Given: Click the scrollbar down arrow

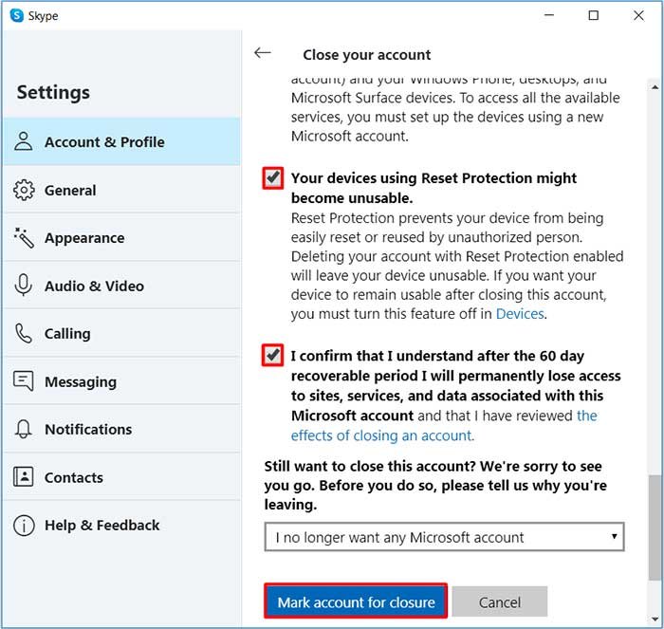Looking at the screenshot, I should click(x=655, y=620).
